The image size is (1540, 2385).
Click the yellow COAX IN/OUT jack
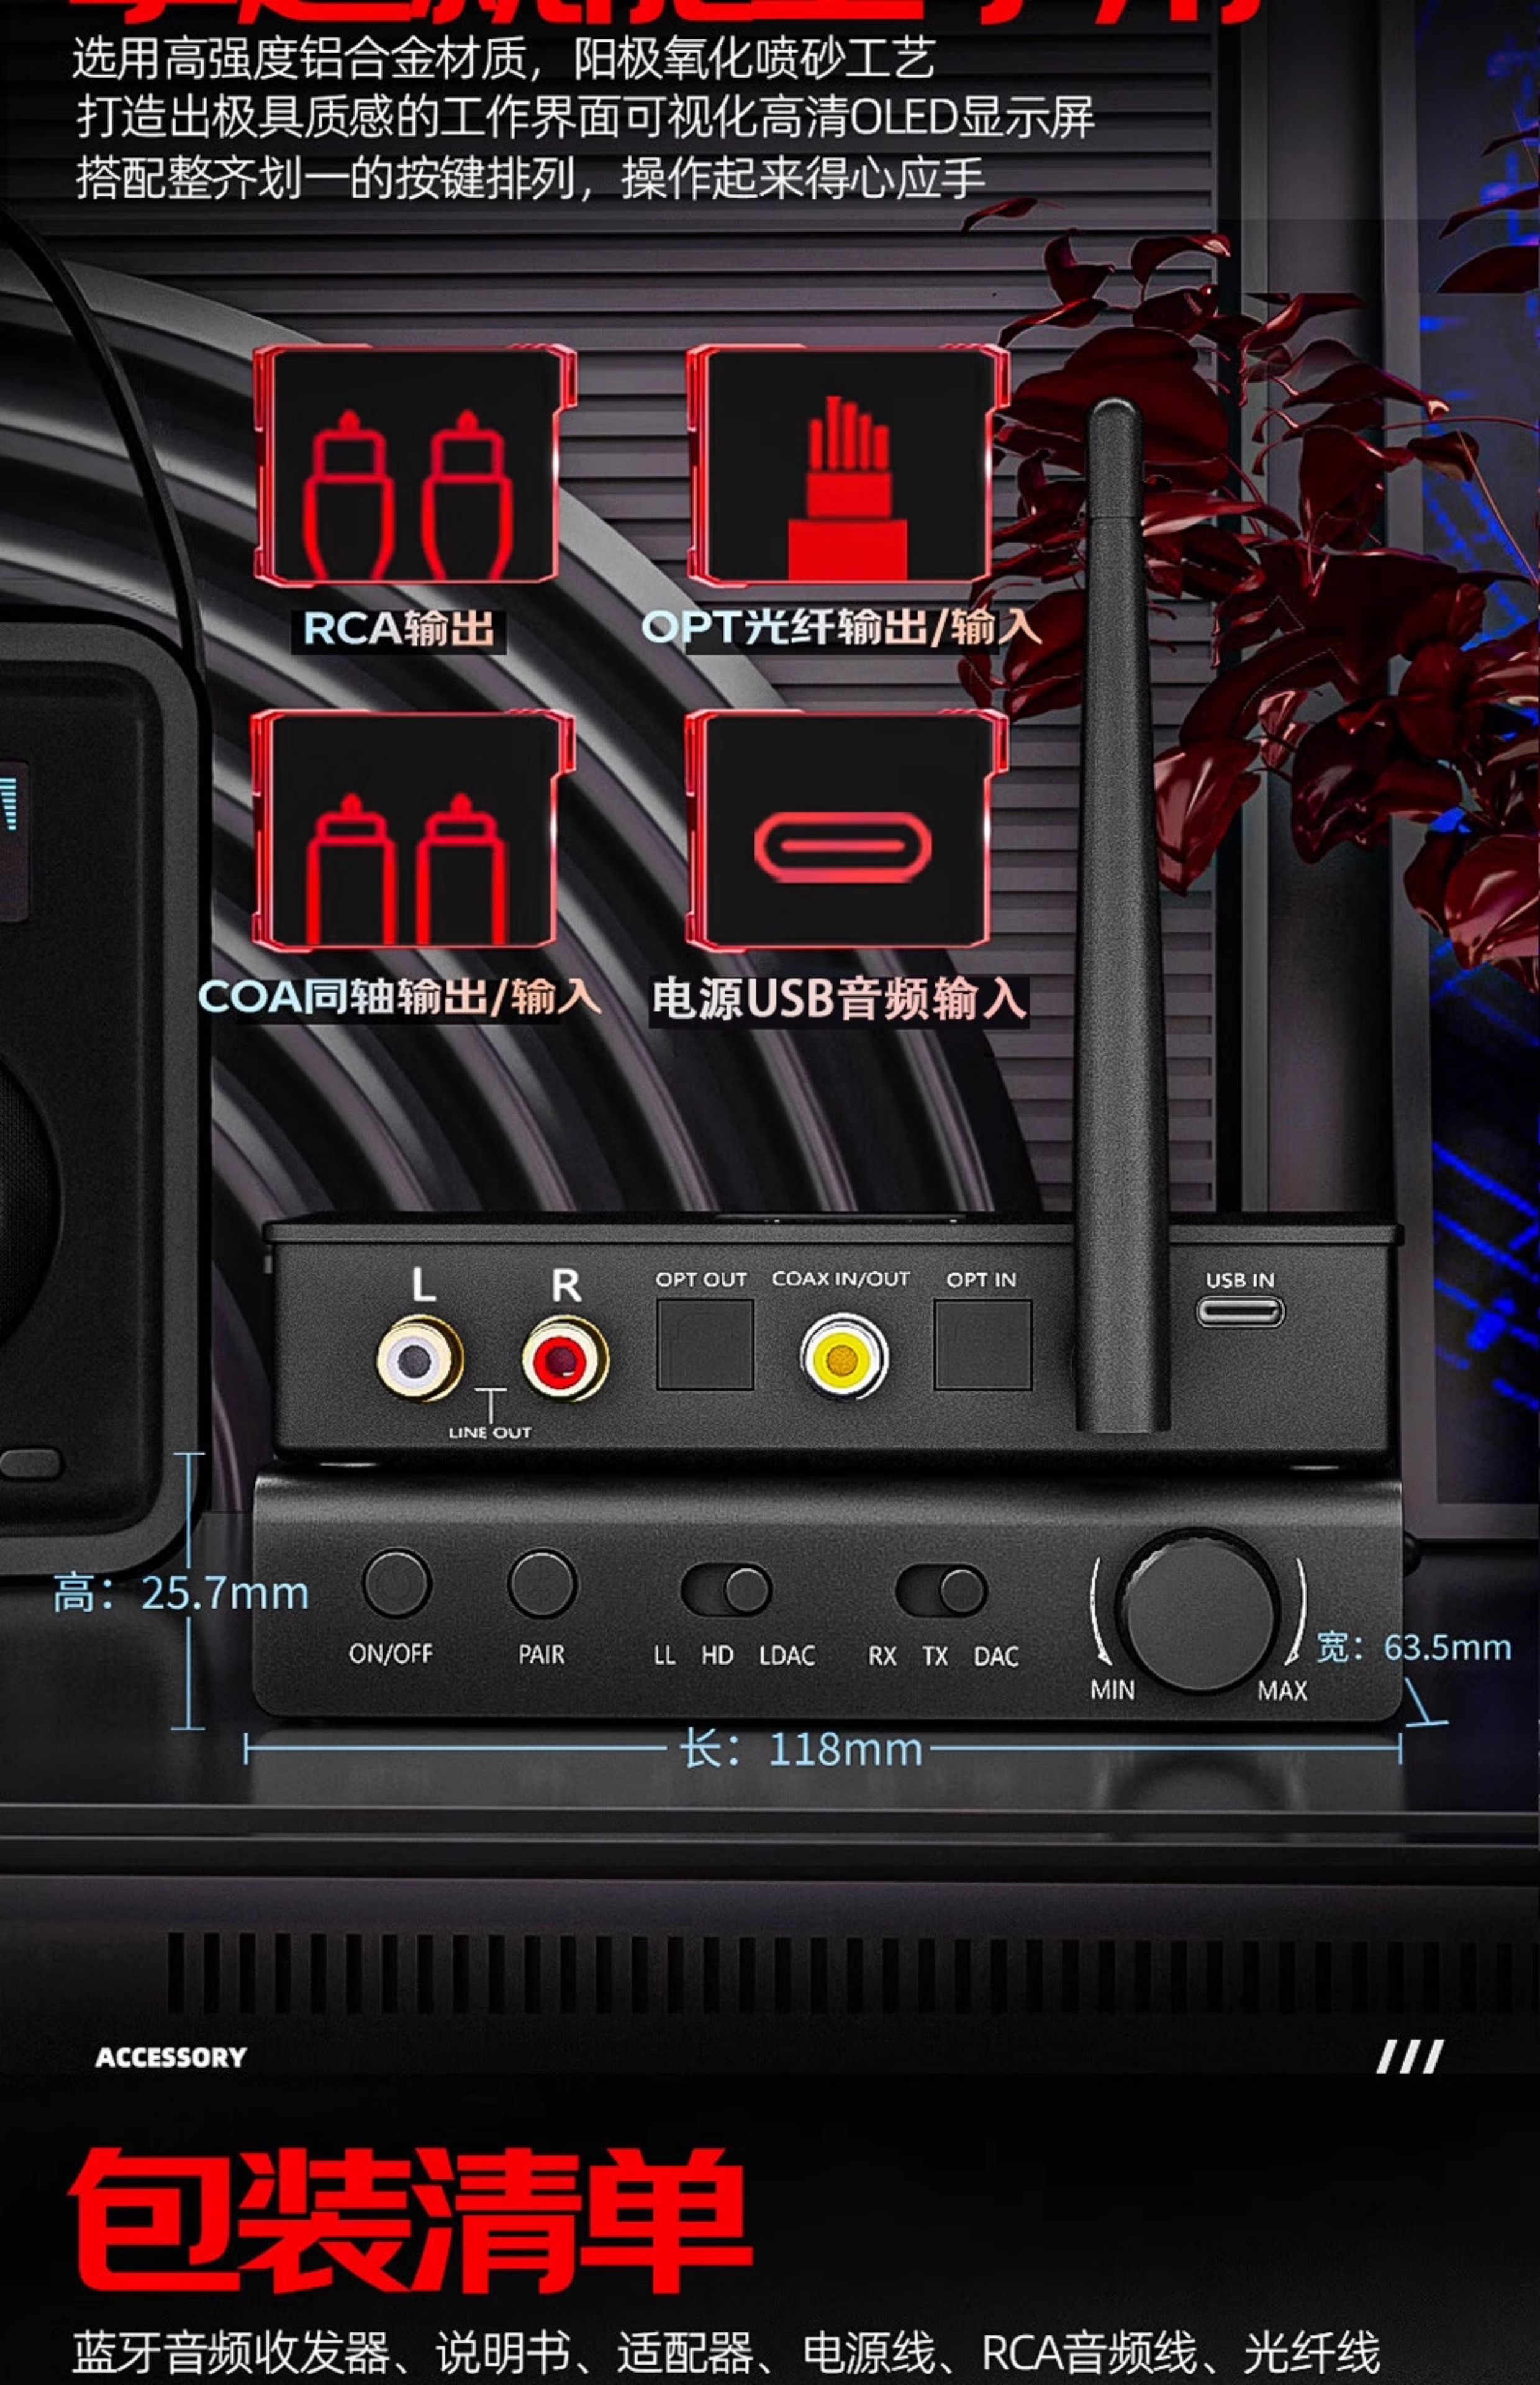pyautogui.click(x=843, y=1359)
